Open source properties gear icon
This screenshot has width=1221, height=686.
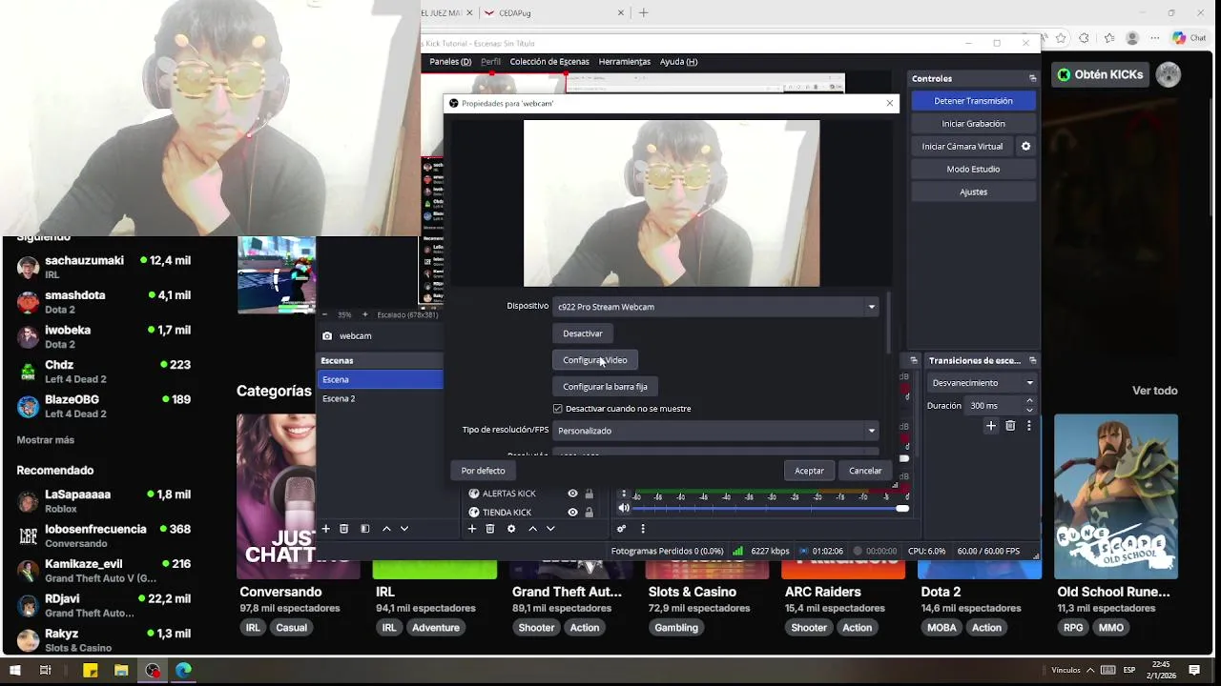(511, 529)
